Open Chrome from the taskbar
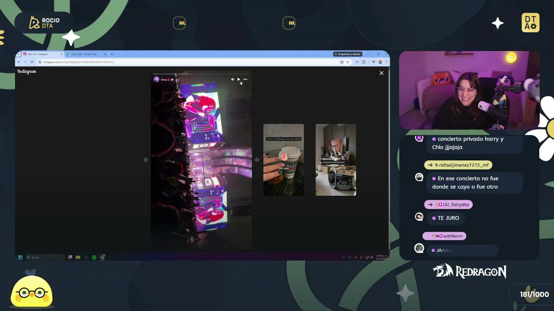The image size is (554, 311). pyautogui.click(x=102, y=257)
